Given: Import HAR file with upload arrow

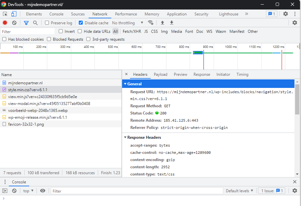Looking at the screenshot, I should [162, 23].
